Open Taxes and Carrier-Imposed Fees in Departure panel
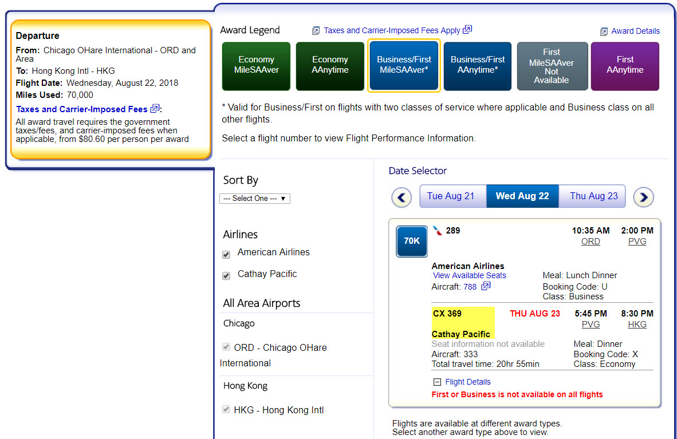Viewport: 677px width, 439px height. point(81,109)
